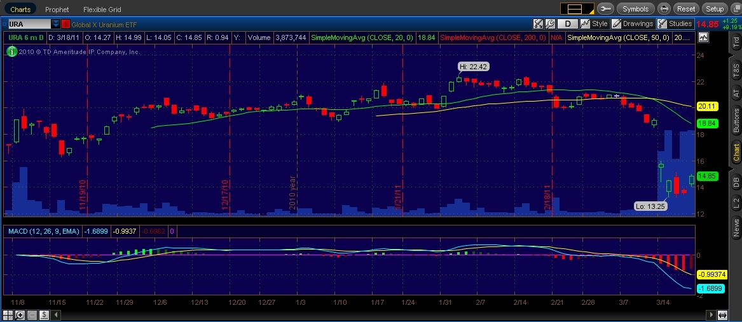
Task: Expand the symbol selector dropdown arrow
Action: [x=56, y=23]
